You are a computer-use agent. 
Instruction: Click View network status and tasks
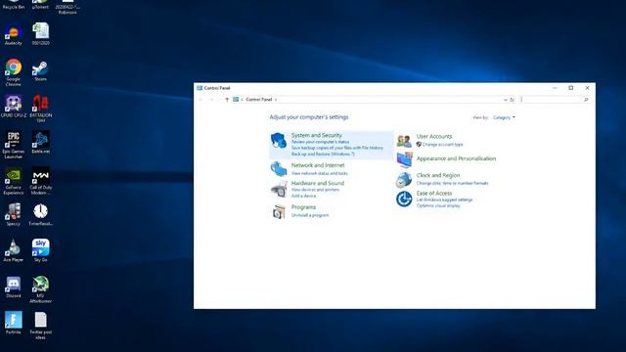(320, 173)
